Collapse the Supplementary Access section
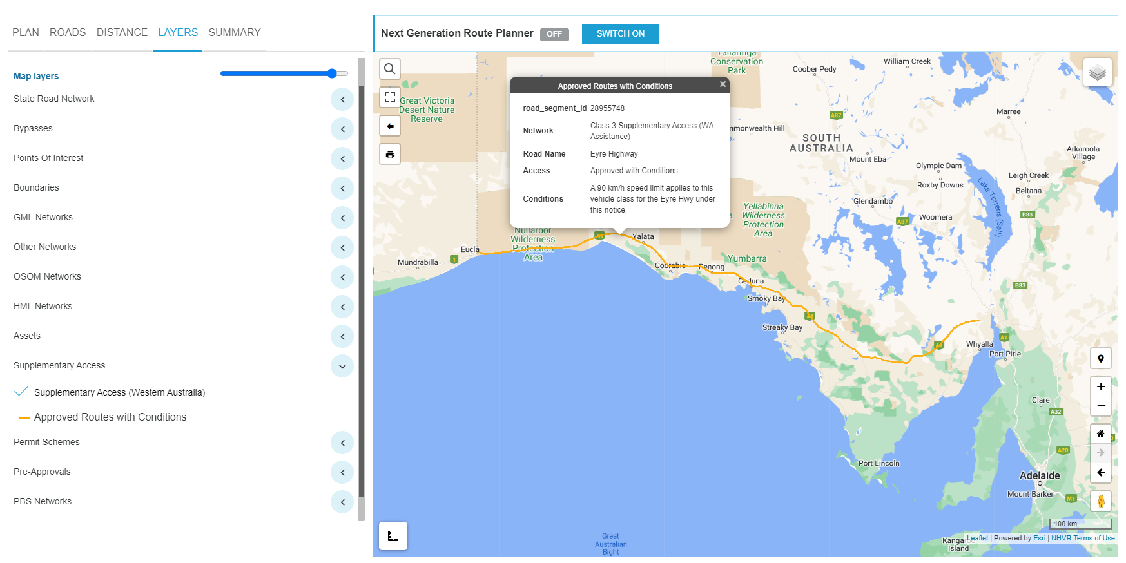 click(342, 366)
